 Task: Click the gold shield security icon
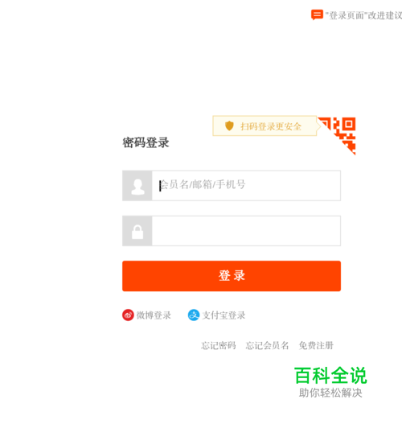pyautogui.click(x=229, y=126)
